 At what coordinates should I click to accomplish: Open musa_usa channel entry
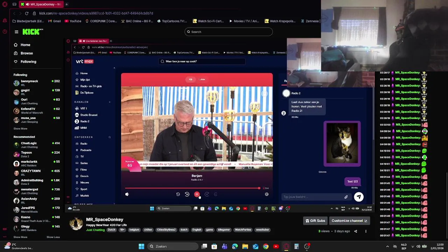pos(37,119)
